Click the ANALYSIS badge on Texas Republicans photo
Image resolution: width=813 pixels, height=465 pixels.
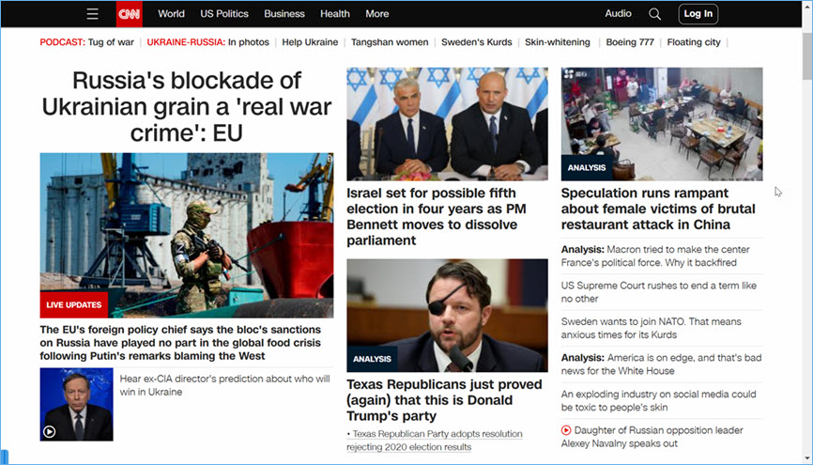[372, 359]
